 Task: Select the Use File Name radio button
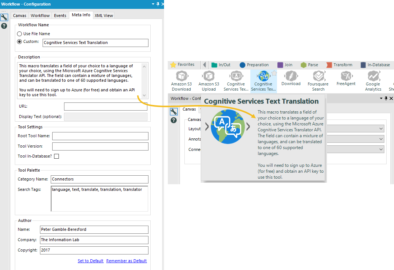[19, 34]
